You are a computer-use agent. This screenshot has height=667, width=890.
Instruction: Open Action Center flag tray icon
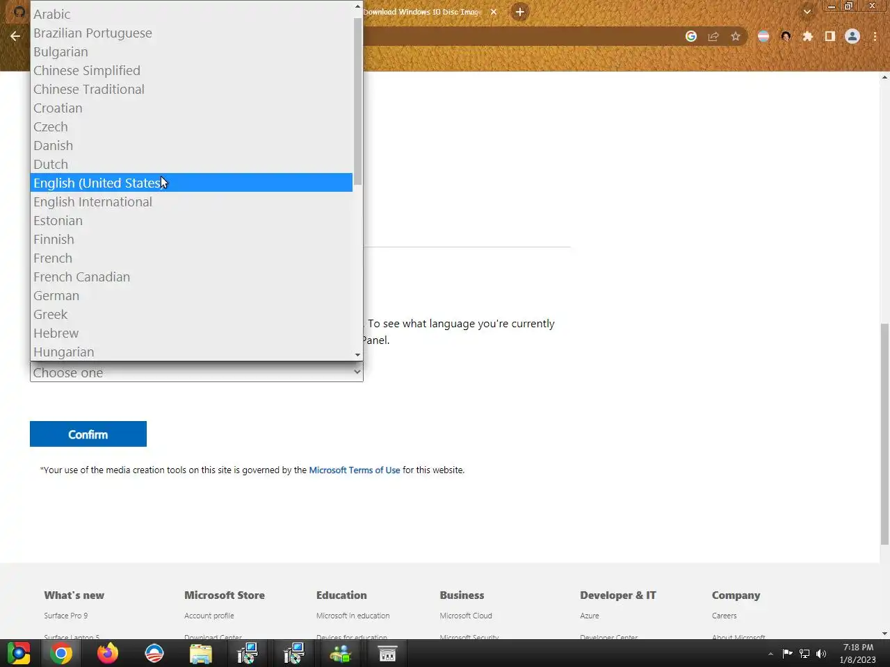(x=788, y=653)
